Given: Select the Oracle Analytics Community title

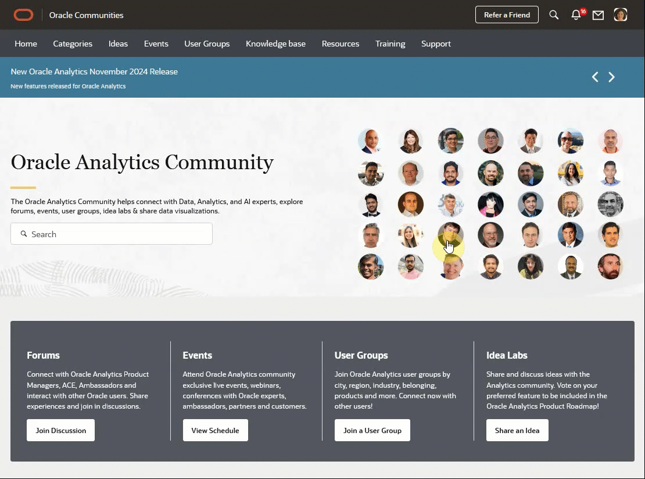Looking at the screenshot, I should pos(142,163).
